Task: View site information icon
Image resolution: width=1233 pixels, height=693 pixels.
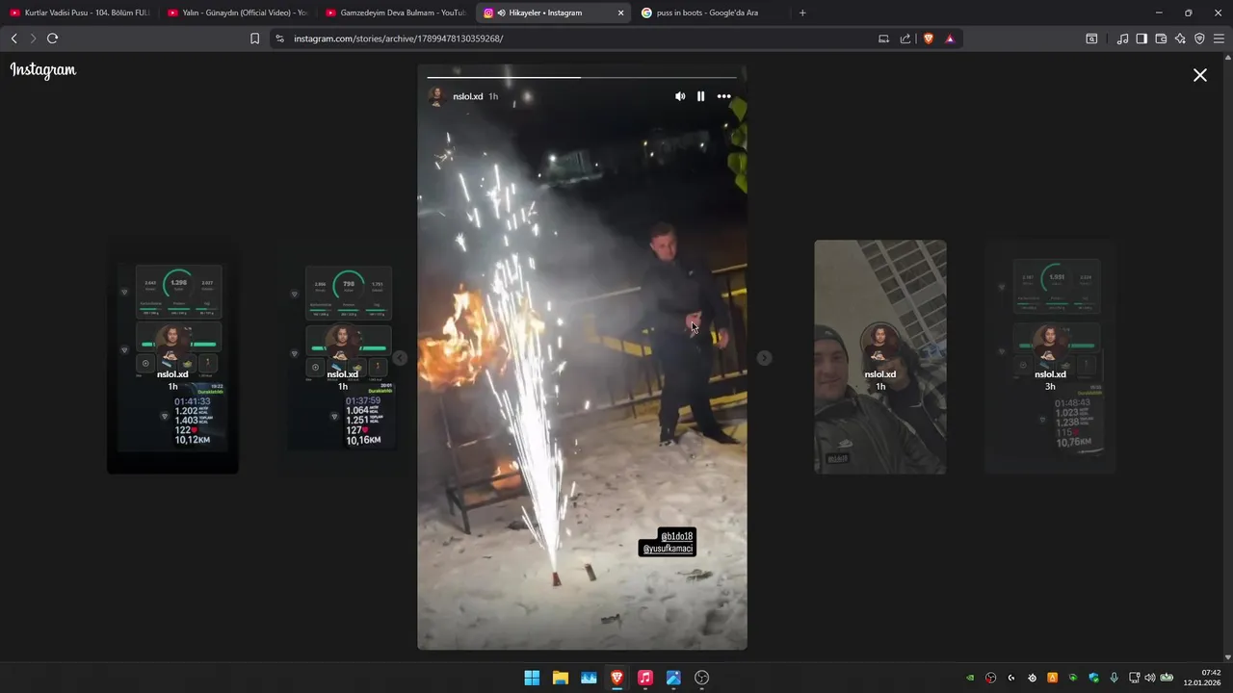Action: pos(279,38)
